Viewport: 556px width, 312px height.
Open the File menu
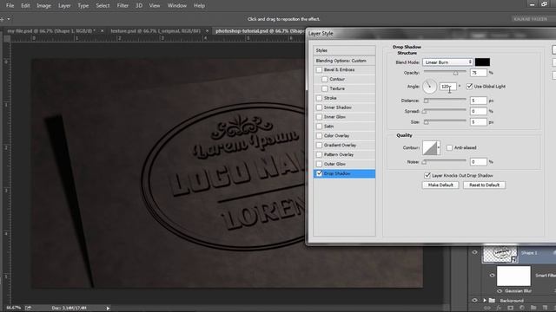10,6
